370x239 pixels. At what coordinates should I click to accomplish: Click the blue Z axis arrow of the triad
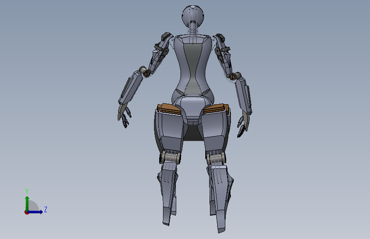coord(35,212)
